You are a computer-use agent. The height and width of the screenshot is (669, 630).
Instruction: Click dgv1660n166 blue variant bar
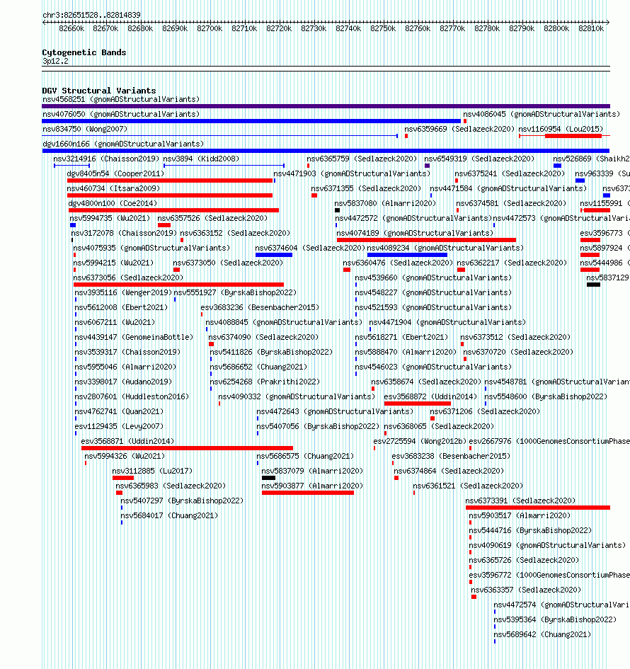[x=326, y=151]
